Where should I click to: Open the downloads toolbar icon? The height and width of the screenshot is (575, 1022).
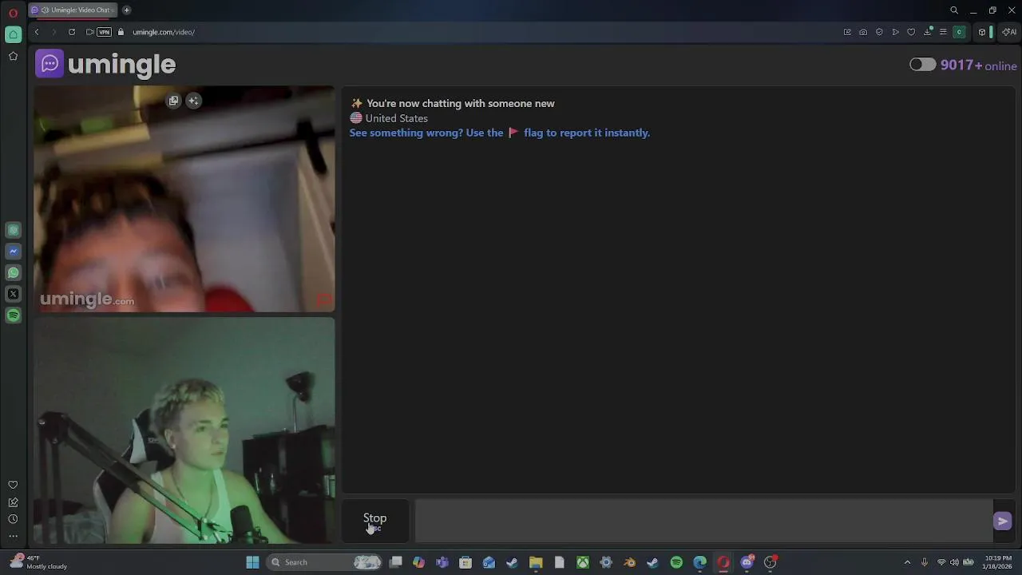click(x=928, y=32)
